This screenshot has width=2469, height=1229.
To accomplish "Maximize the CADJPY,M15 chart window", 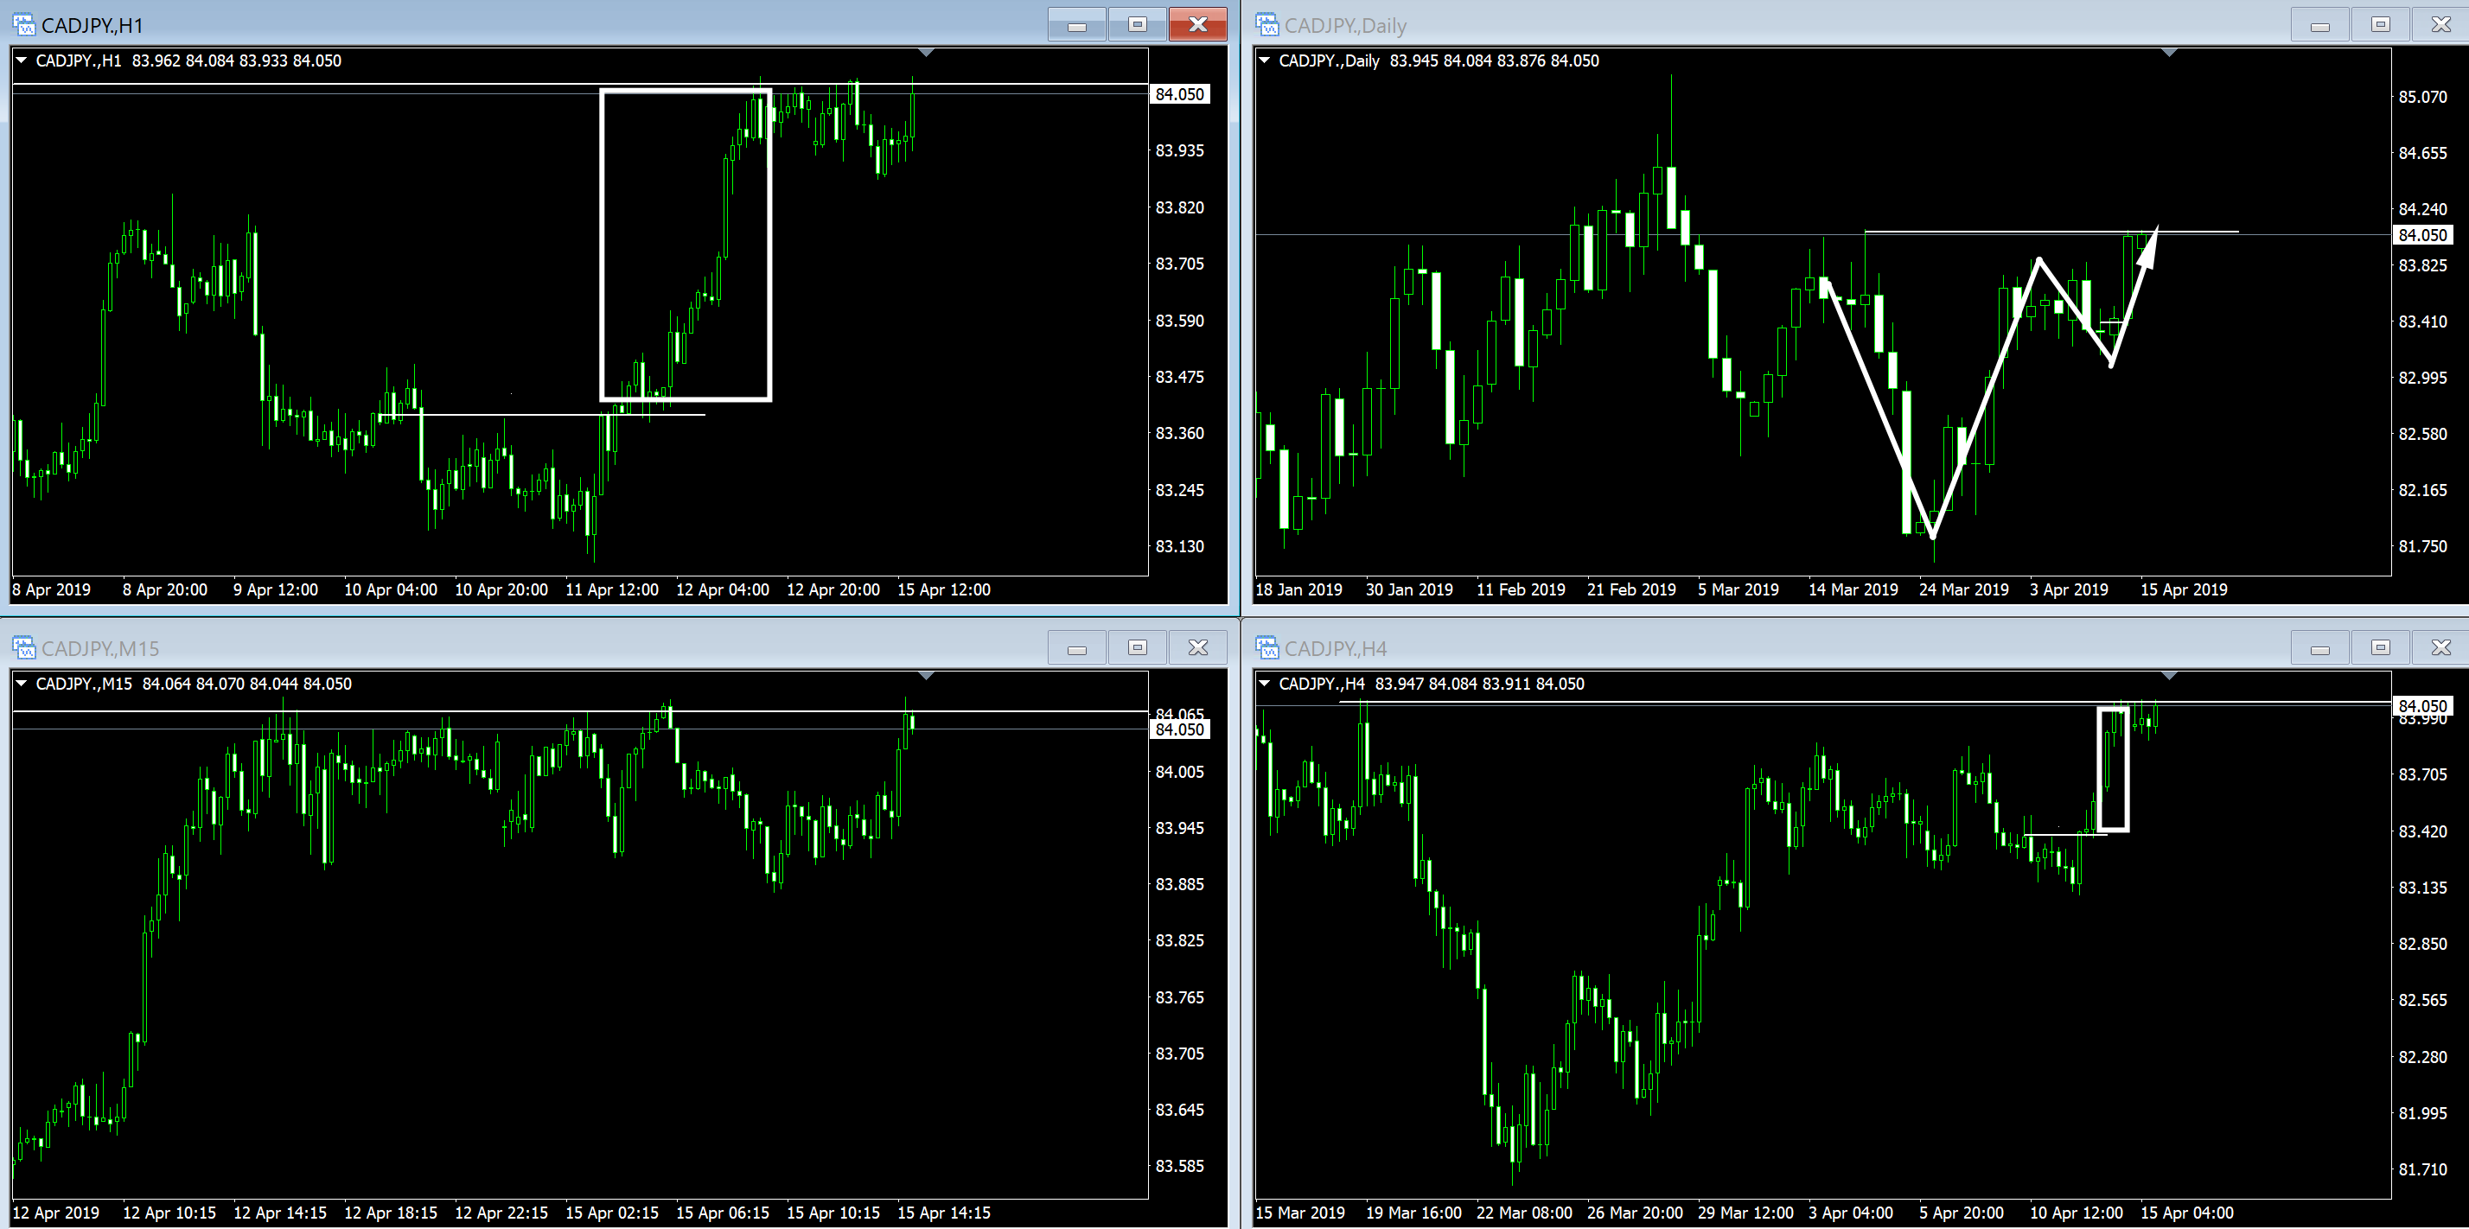I will pyautogui.click(x=1137, y=647).
